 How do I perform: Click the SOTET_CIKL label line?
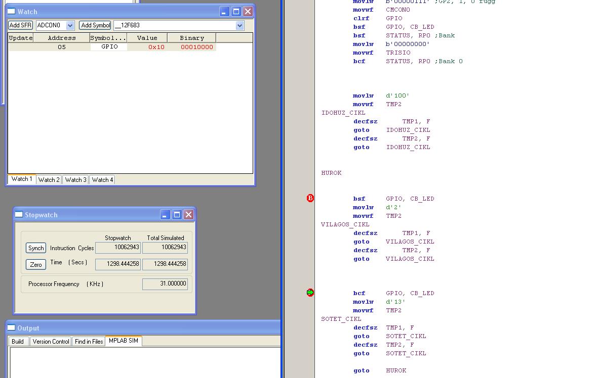341,319
